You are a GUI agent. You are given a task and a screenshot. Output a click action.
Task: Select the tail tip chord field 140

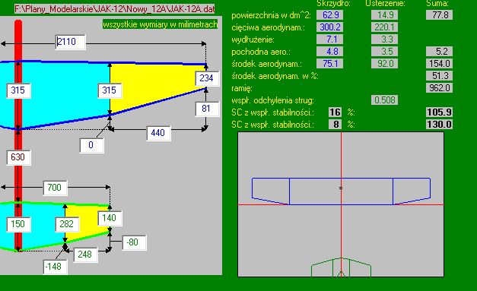pos(110,218)
